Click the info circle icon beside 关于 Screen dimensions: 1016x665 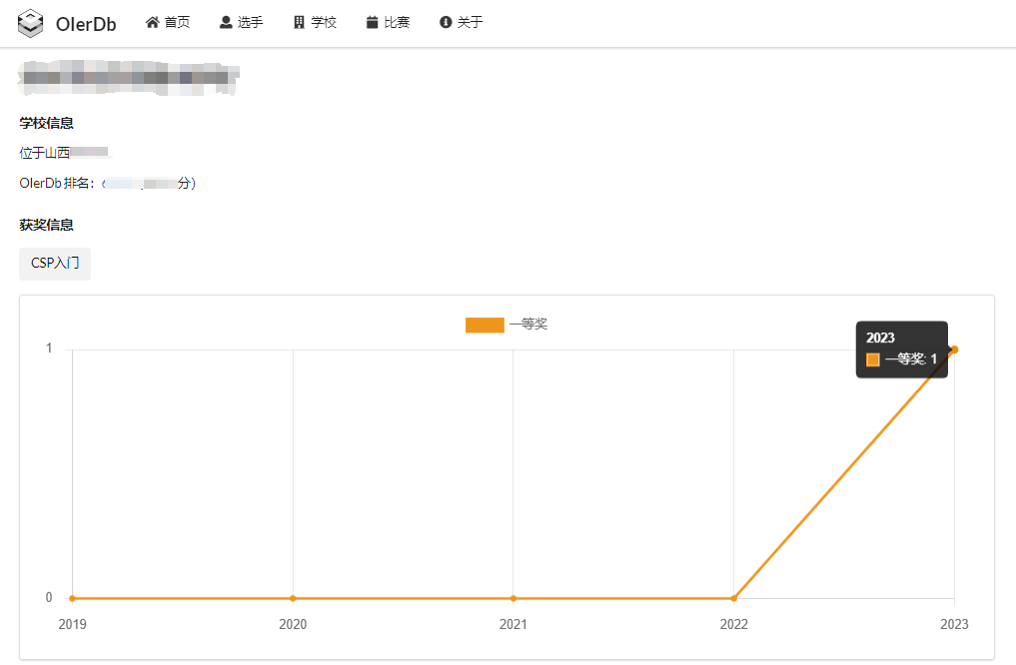(x=446, y=22)
